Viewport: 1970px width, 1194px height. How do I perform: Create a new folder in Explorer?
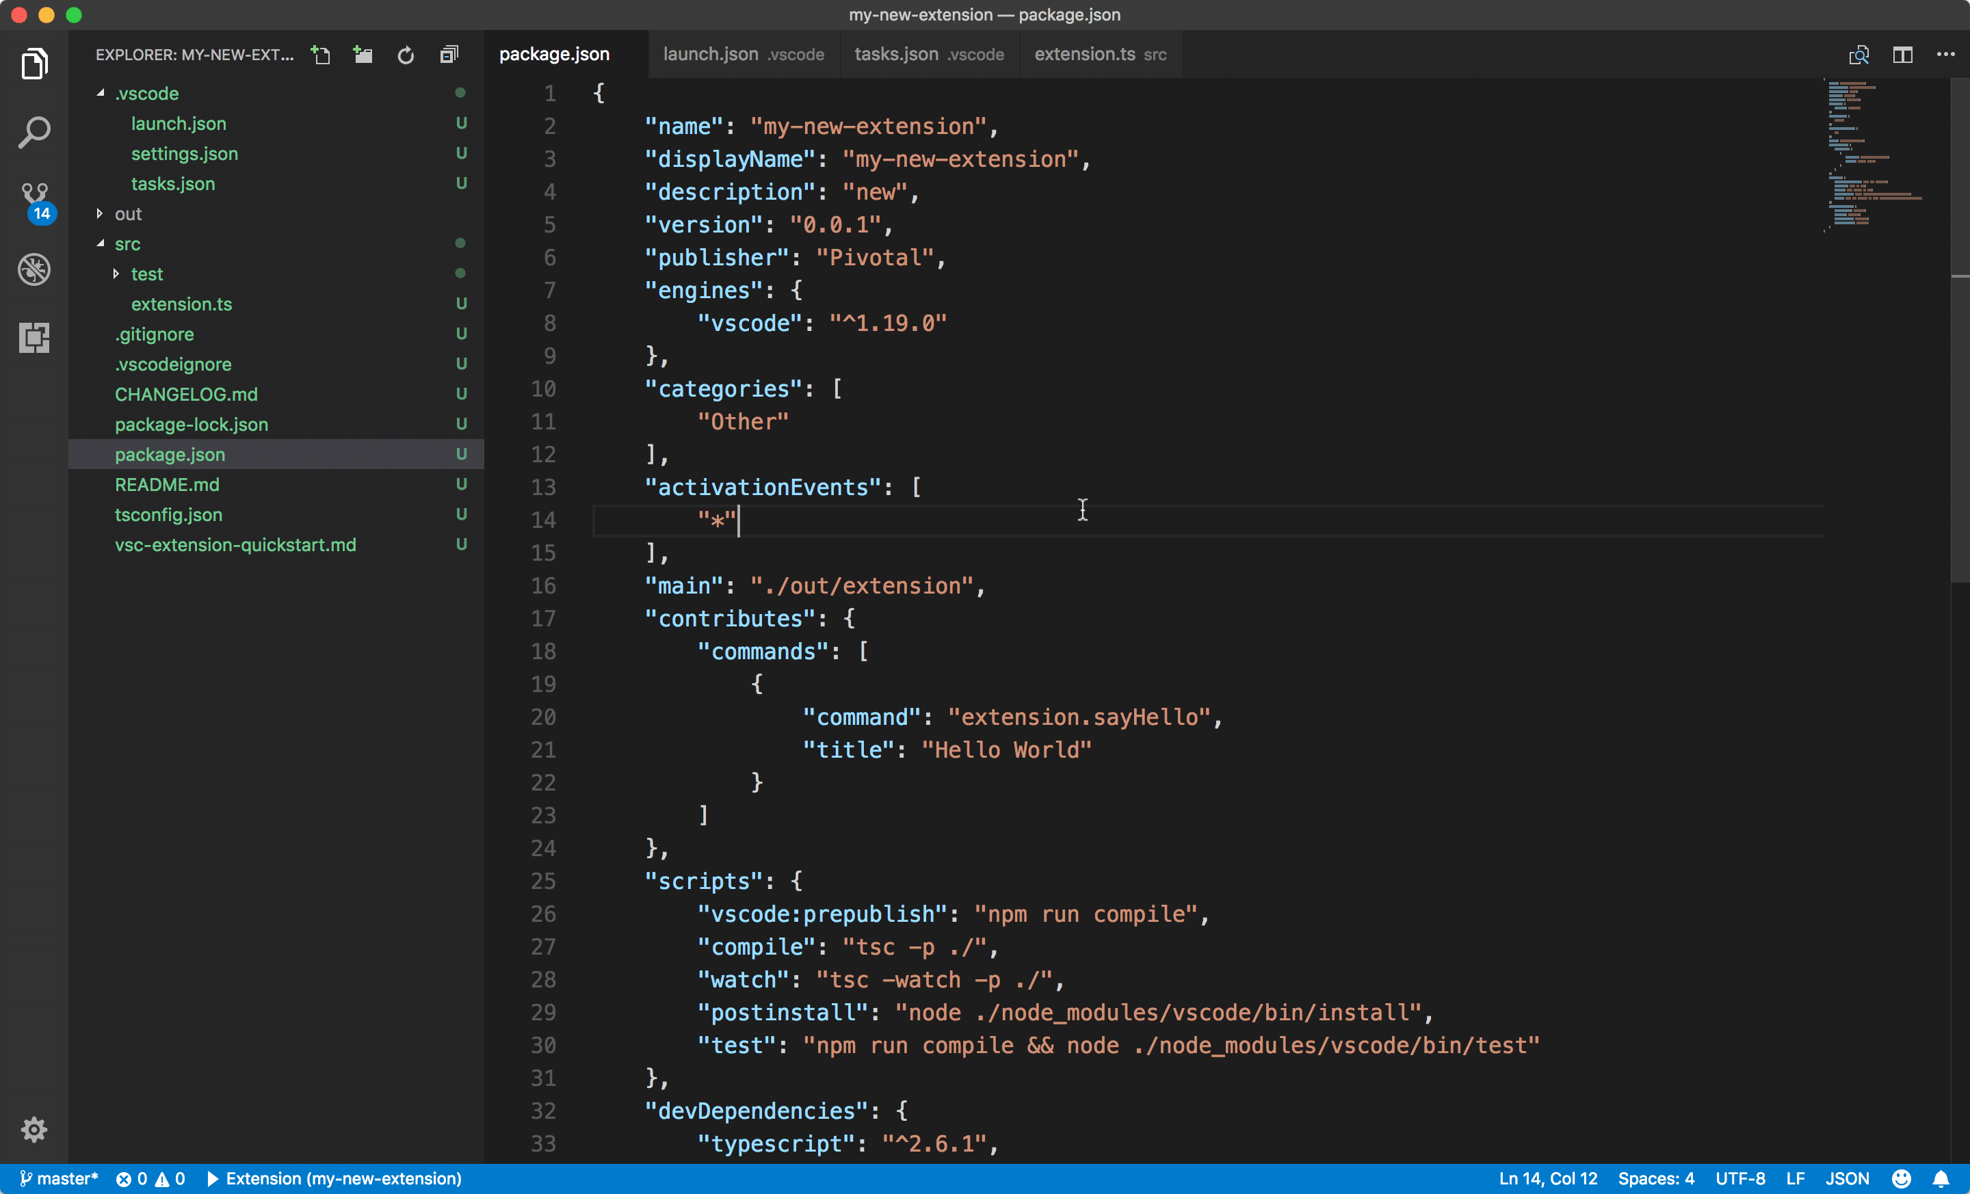tap(363, 54)
